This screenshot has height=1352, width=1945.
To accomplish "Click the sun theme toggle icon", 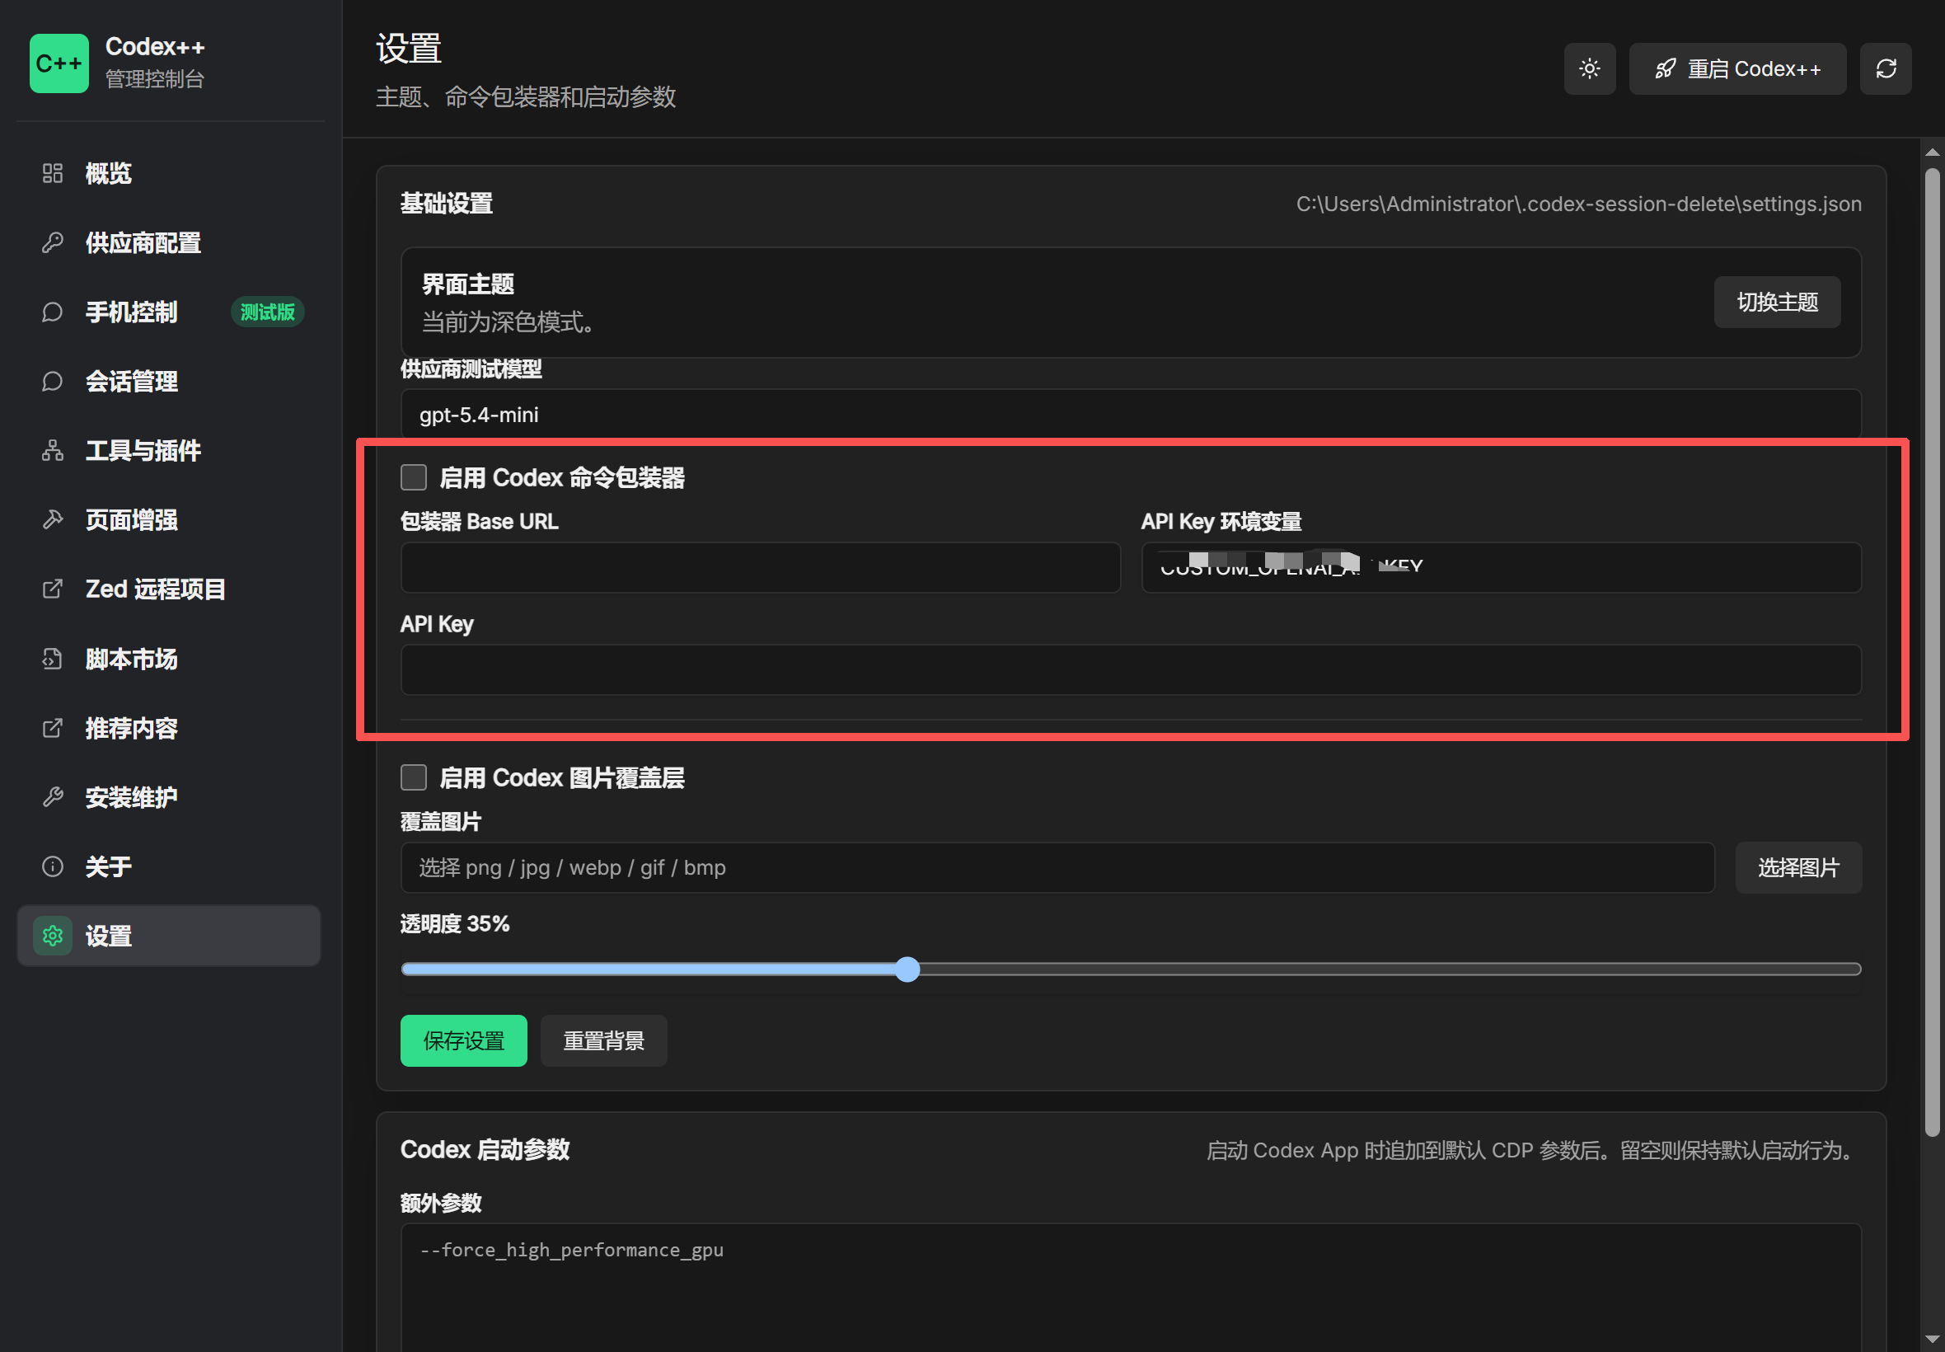I will [1588, 68].
